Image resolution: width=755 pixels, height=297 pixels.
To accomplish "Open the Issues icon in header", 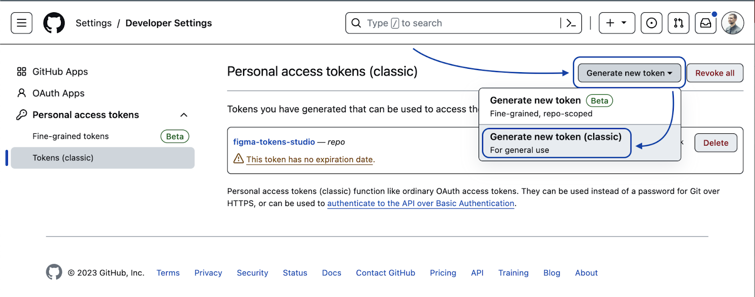I will (651, 23).
